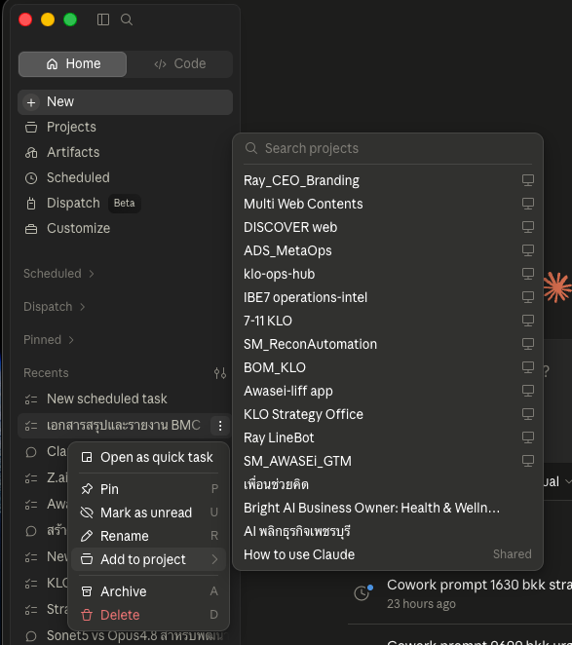Select the klo-ops-hub project
The width and height of the screenshot is (572, 645).
click(388, 275)
